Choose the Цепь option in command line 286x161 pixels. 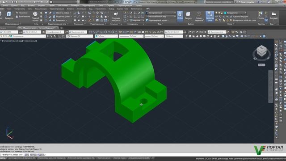(27, 155)
